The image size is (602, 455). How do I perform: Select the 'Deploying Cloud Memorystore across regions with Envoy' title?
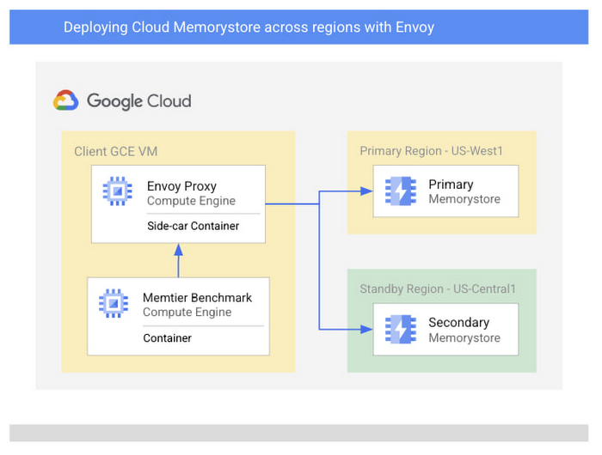(x=249, y=27)
